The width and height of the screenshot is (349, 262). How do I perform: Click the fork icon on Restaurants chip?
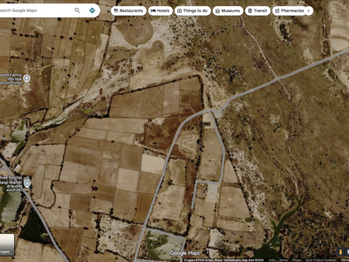[116, 11]
